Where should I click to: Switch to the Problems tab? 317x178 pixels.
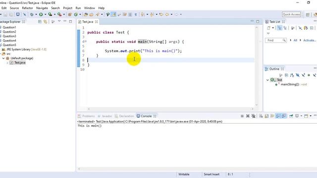pos(86,116)
